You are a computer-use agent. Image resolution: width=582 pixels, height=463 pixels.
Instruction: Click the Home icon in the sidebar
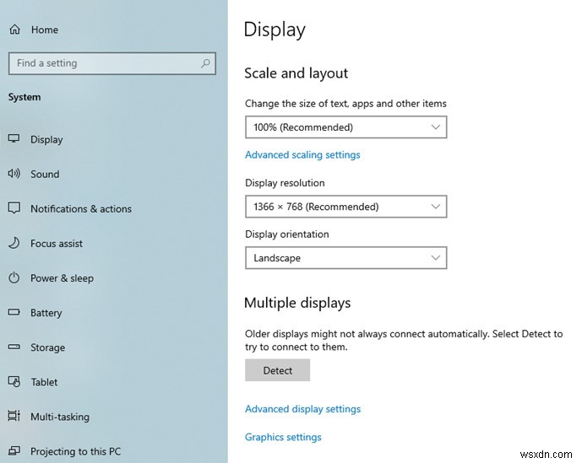pyautogui.click(x=14, y=30)
